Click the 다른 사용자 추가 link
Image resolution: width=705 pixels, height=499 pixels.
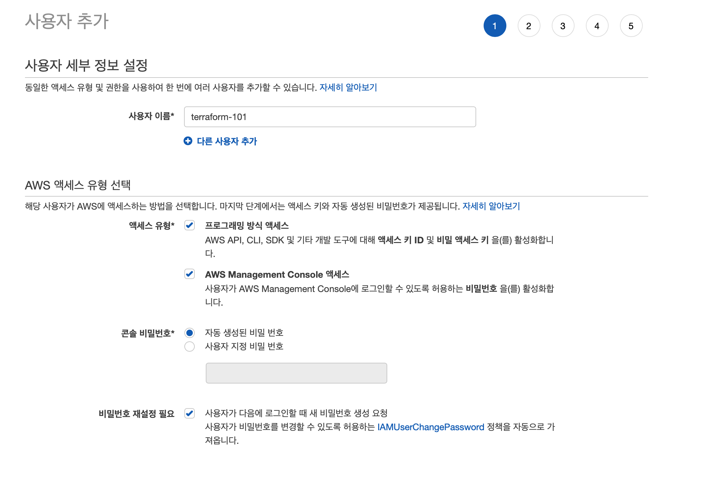(227, 141)
